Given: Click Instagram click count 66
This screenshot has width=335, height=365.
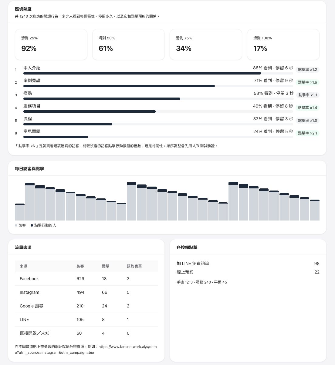Looking at the screenshot, I should point(104,292).
